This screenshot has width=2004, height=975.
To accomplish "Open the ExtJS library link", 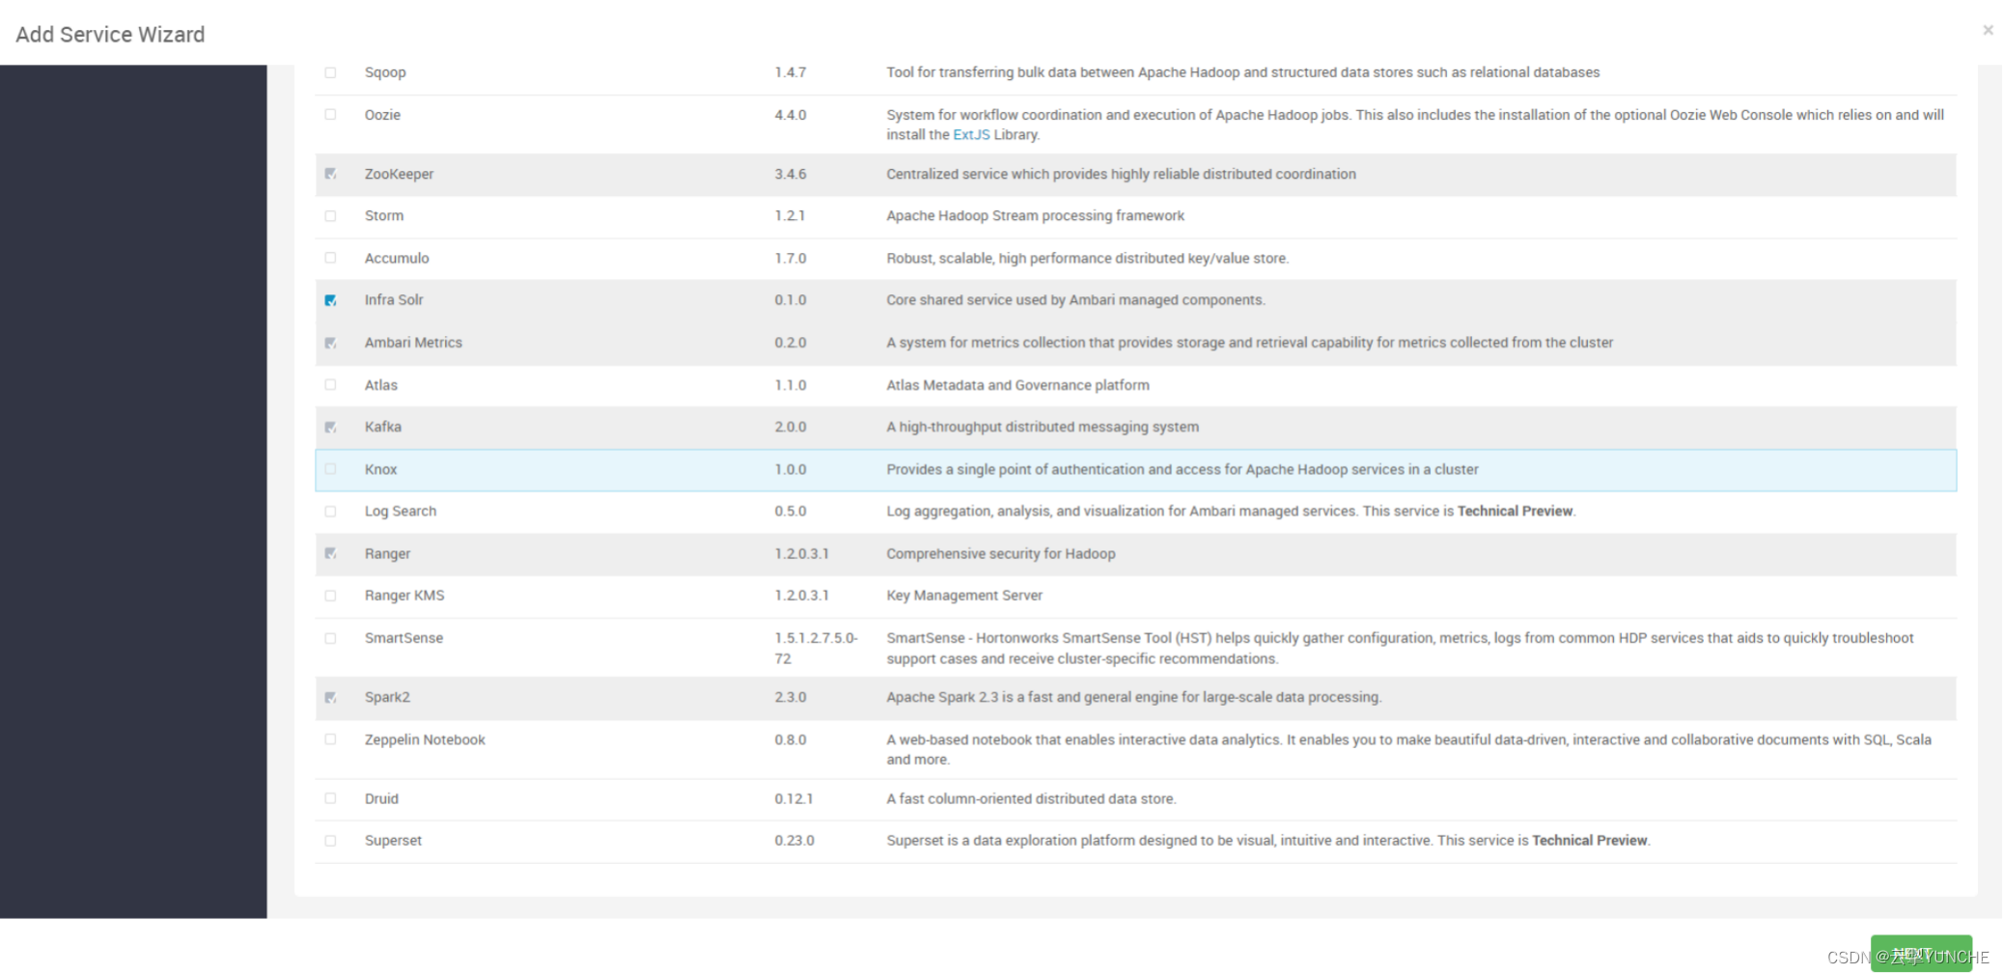I will pos(971,135).
